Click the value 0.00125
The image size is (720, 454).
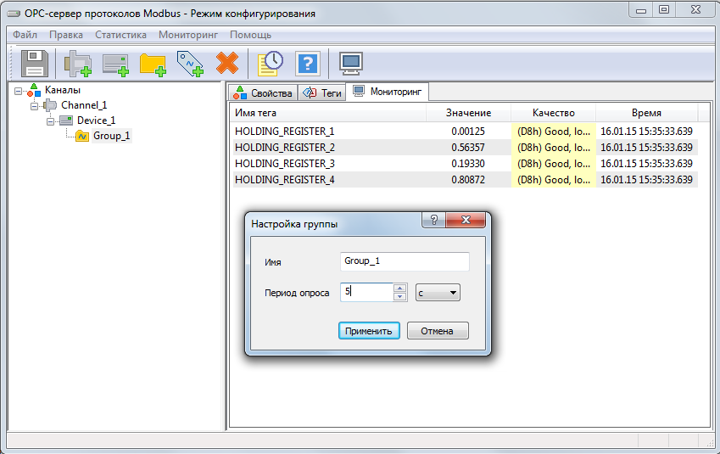coord(468,132)
